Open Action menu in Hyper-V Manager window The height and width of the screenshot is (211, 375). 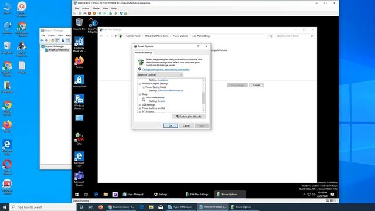pos(52,35)
